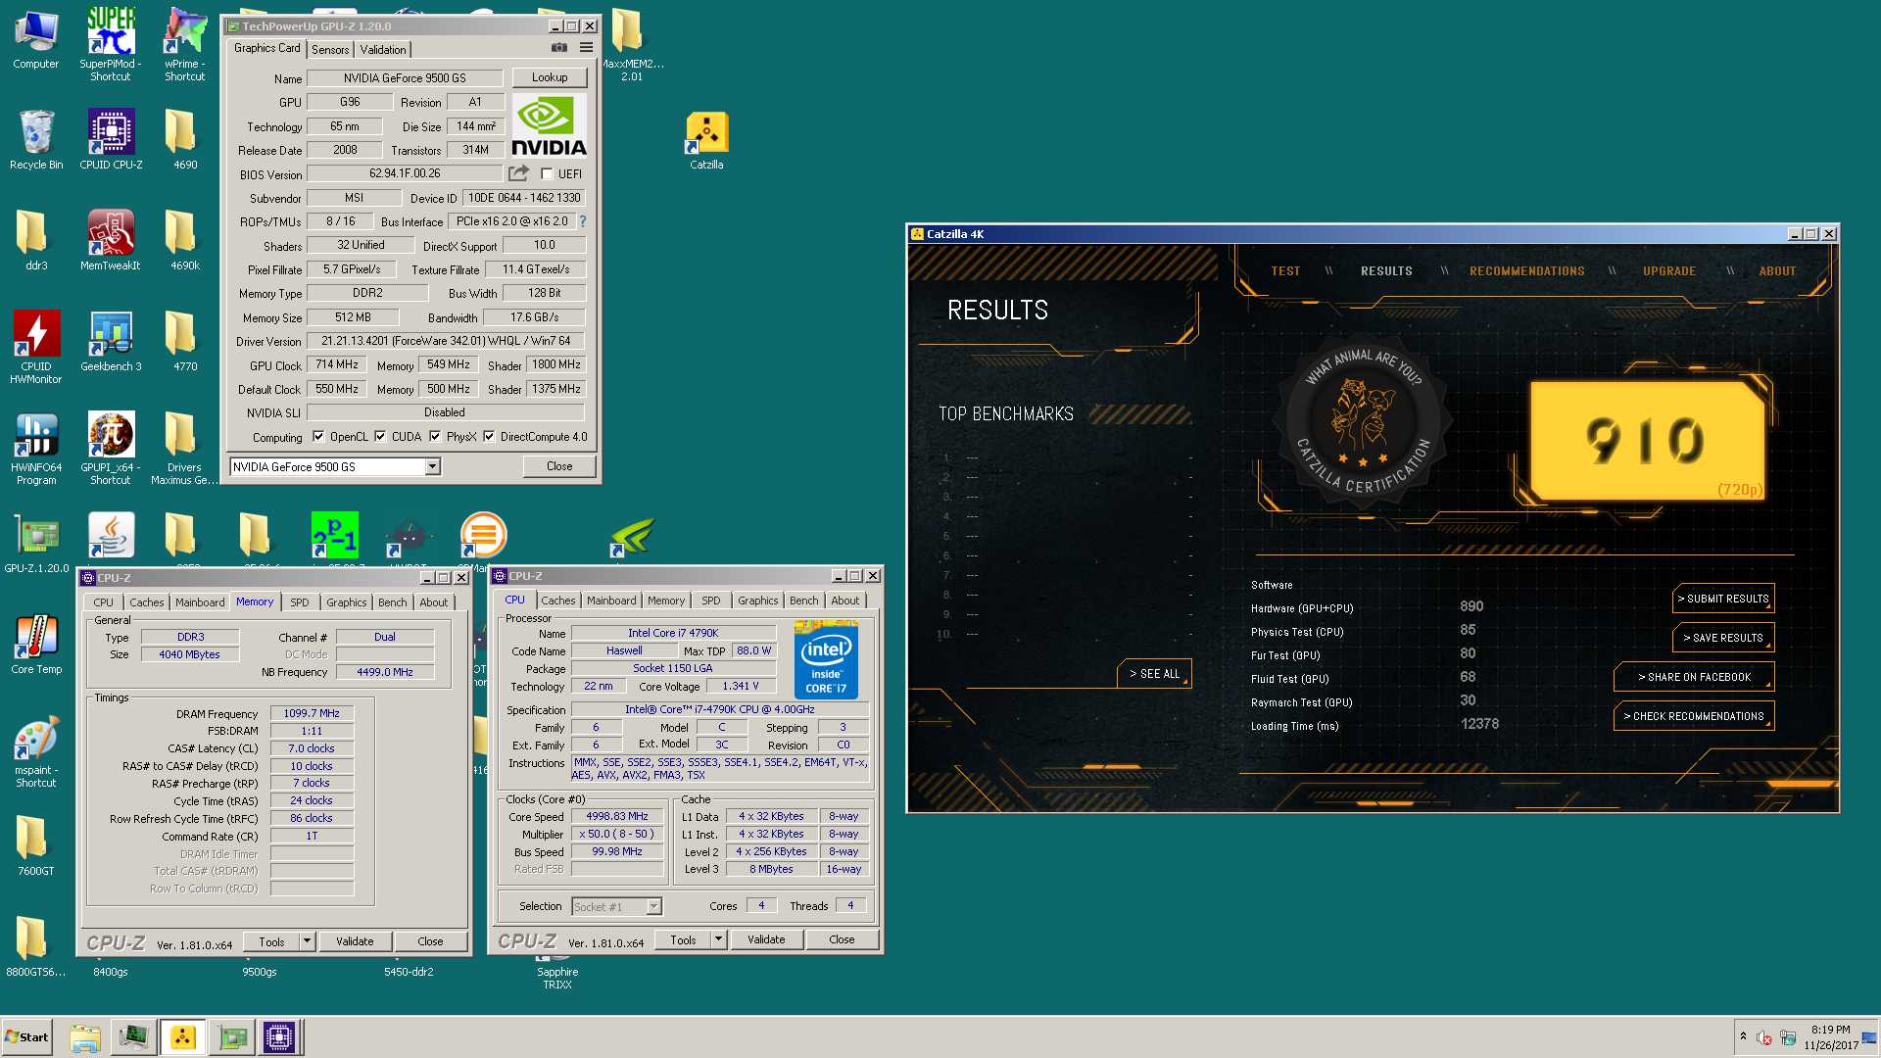Click the system tray clock
The width and height of the screenshot is (1881, 1058).
click(x=1830, y=1037)
